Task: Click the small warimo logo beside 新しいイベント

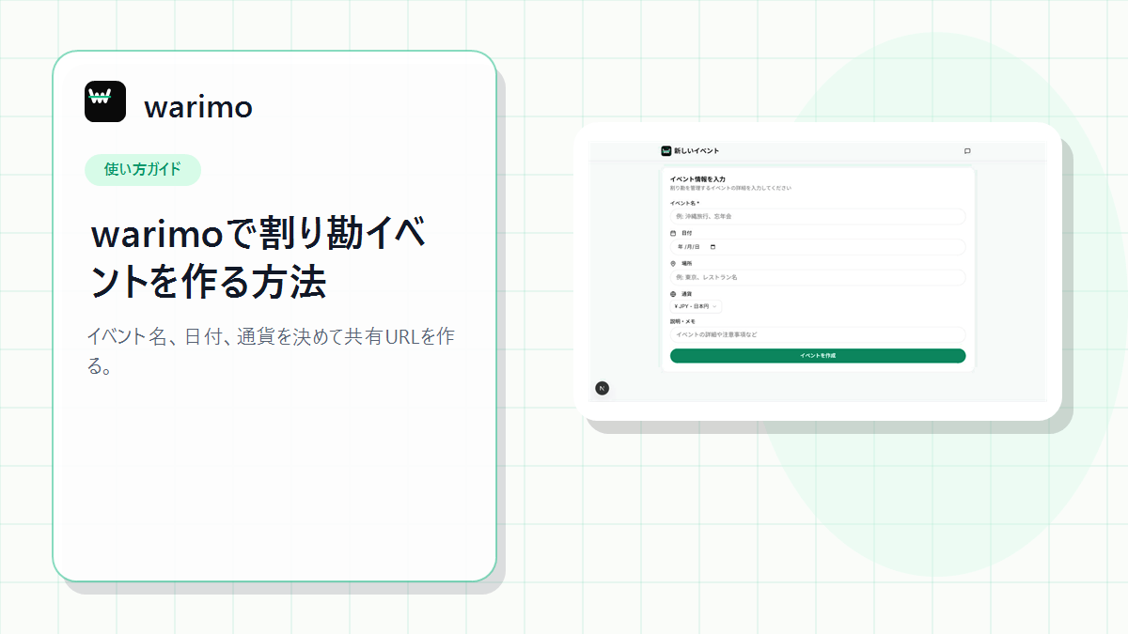Action: (666, 150)
